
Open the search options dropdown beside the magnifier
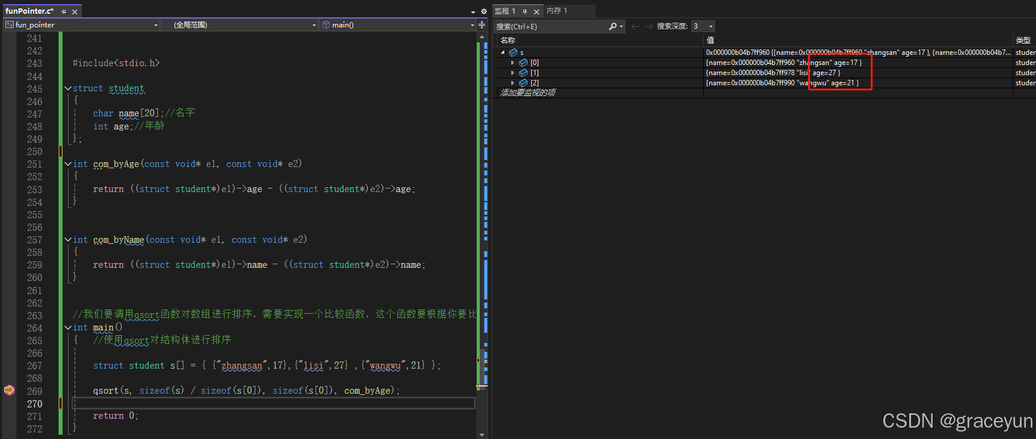point(621,26)
